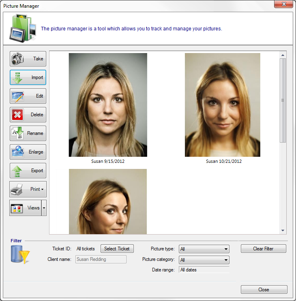Select the Susan 9/15/2012 photo thumbnail
This screenshot has width=296, height=301.
pyautogui.click(x=108, y=105)
